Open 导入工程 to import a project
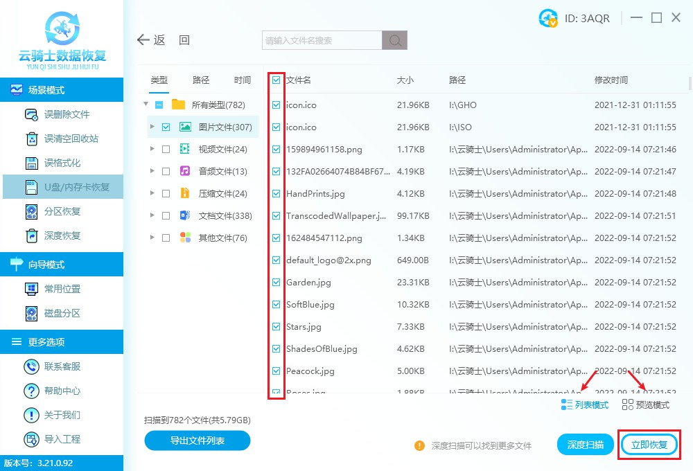Screen dimensions: 693x471 click(62, 438)
